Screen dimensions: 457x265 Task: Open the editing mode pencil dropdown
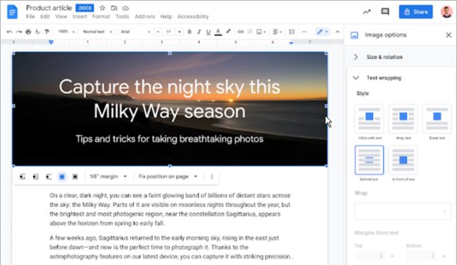[x=323, y=32]
